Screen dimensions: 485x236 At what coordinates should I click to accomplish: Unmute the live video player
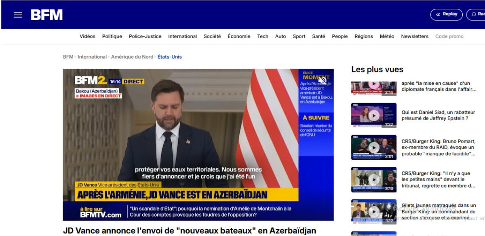tap(322, 80)
